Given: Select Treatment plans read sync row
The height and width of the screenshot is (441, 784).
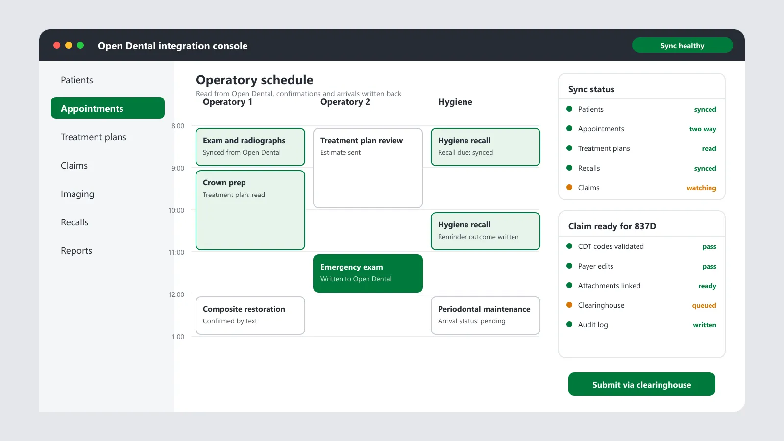Looking at the screenshot, I should tap(642, 148).
